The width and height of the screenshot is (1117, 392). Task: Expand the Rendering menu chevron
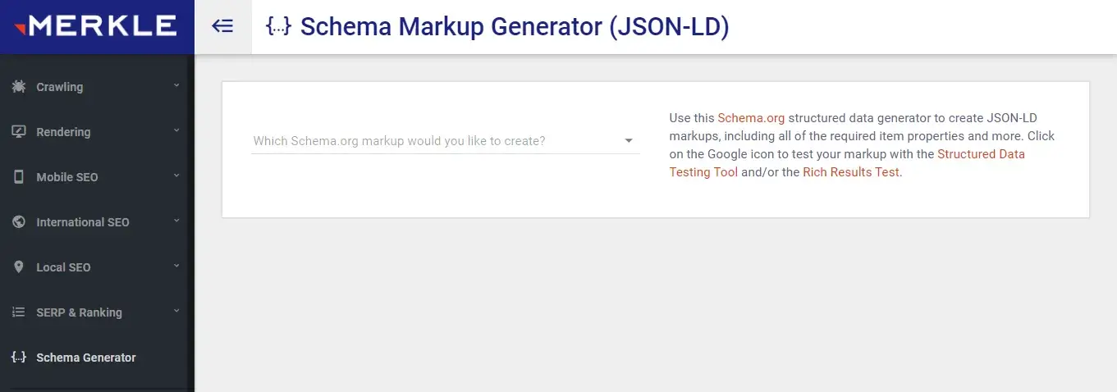[x=176, y=130]
